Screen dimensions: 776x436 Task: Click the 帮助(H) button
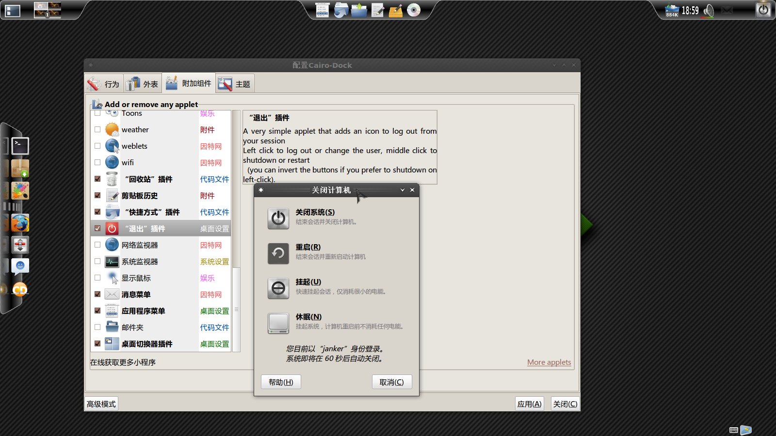click(281, 382)
